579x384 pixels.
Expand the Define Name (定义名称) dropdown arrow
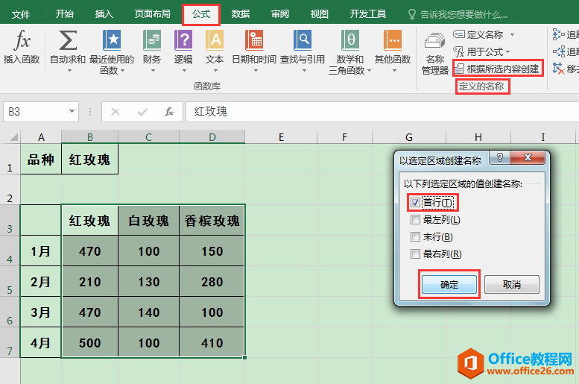click(512, 35)
